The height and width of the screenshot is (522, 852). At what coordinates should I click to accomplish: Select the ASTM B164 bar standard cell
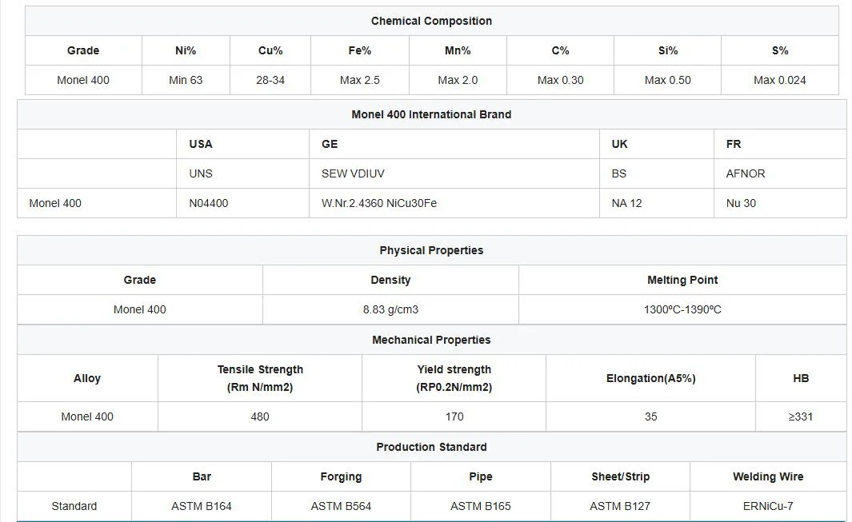click(x=201, y=506)
